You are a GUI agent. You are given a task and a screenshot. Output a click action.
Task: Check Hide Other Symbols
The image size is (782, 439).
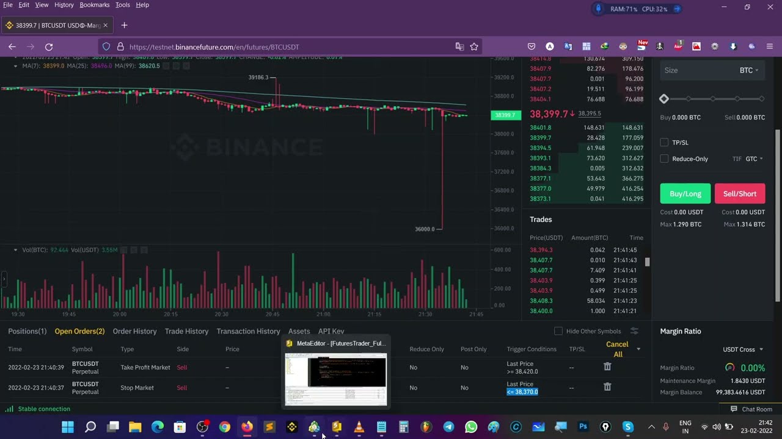pyautogui.click(x=558, y=331)
